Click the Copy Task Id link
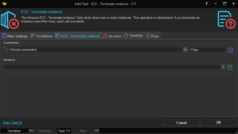238x134 pixels. click(x=12, y=123)
